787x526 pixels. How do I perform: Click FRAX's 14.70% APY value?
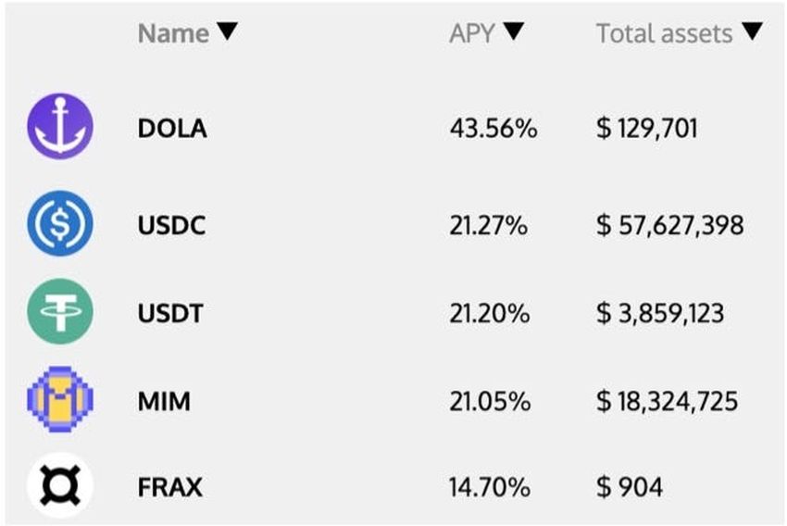point(490,486)
